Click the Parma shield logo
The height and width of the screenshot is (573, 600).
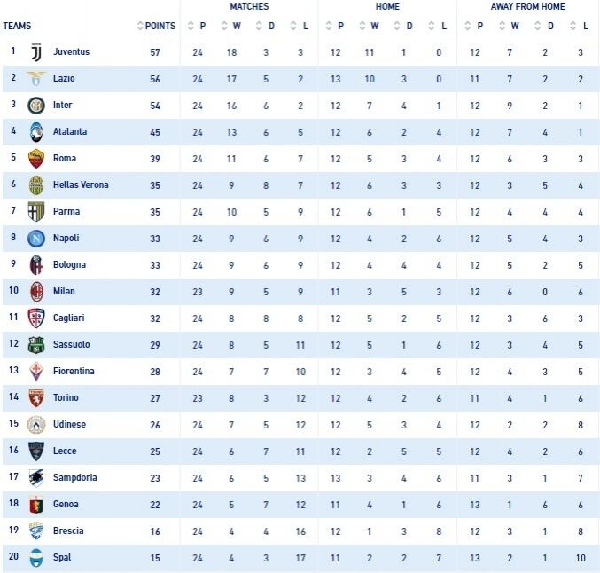[x=36, y=212]
